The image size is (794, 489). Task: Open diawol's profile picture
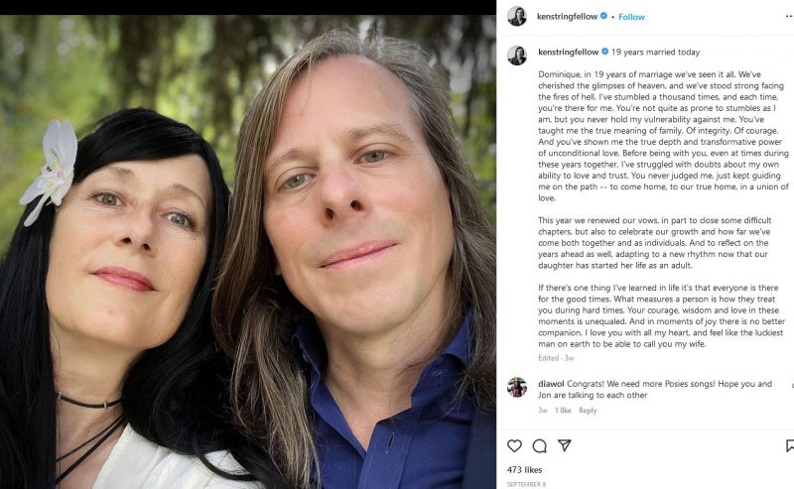517,387
